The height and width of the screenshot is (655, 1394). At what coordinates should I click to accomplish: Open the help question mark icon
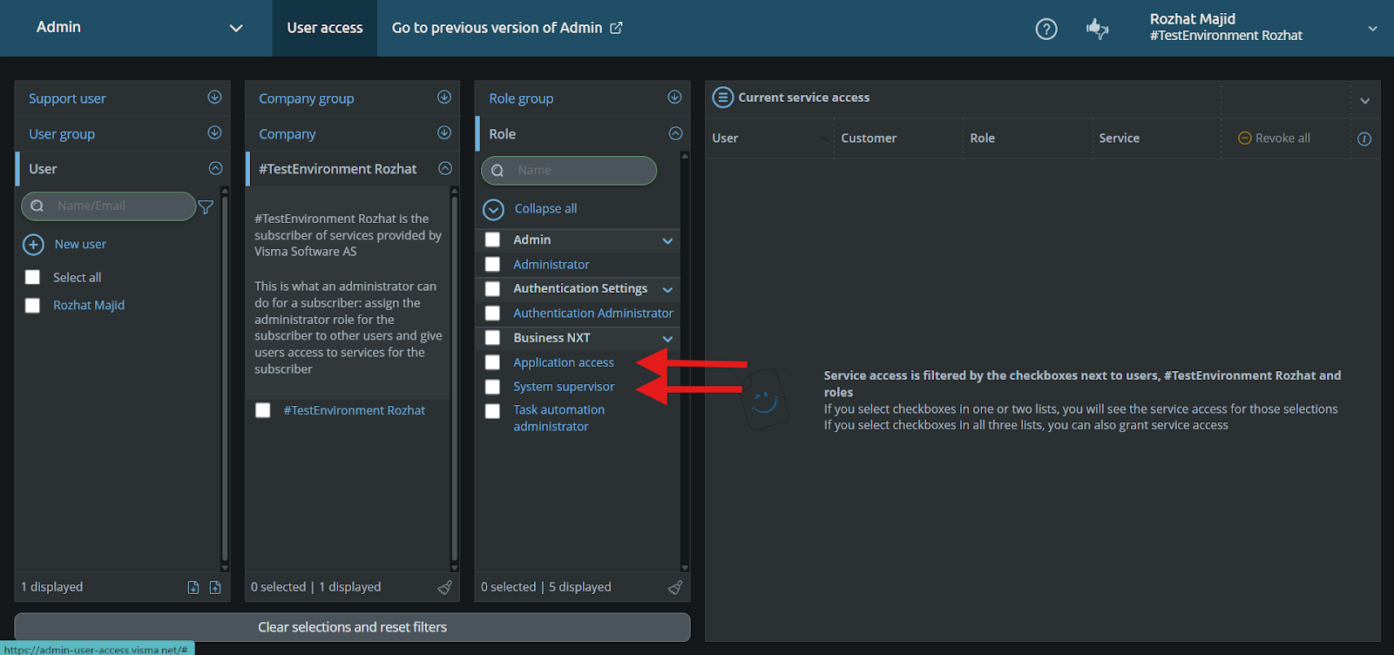tap(1046, 29)
